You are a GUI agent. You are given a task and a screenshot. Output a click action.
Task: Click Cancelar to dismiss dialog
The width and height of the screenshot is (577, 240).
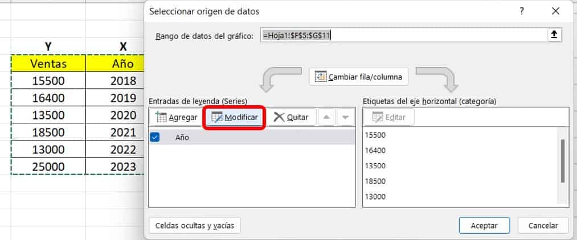pos(542,225)
